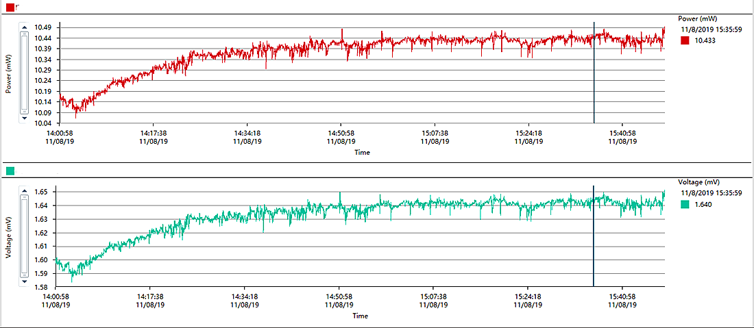
Task: Click the green square in Voltage chart header
Action: click(10, 171)
